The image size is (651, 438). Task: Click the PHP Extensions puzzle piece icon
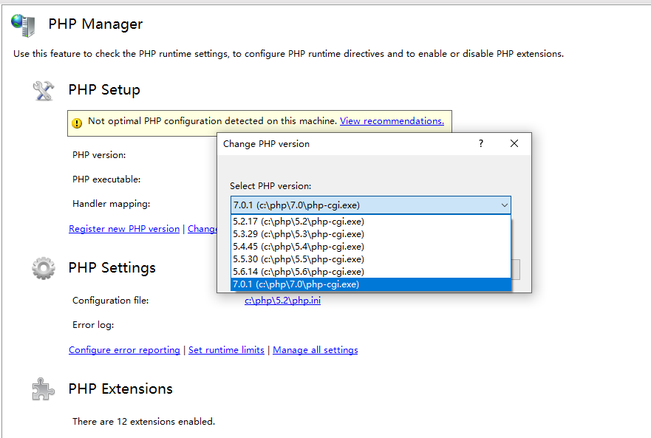click(x=43, y=389)
